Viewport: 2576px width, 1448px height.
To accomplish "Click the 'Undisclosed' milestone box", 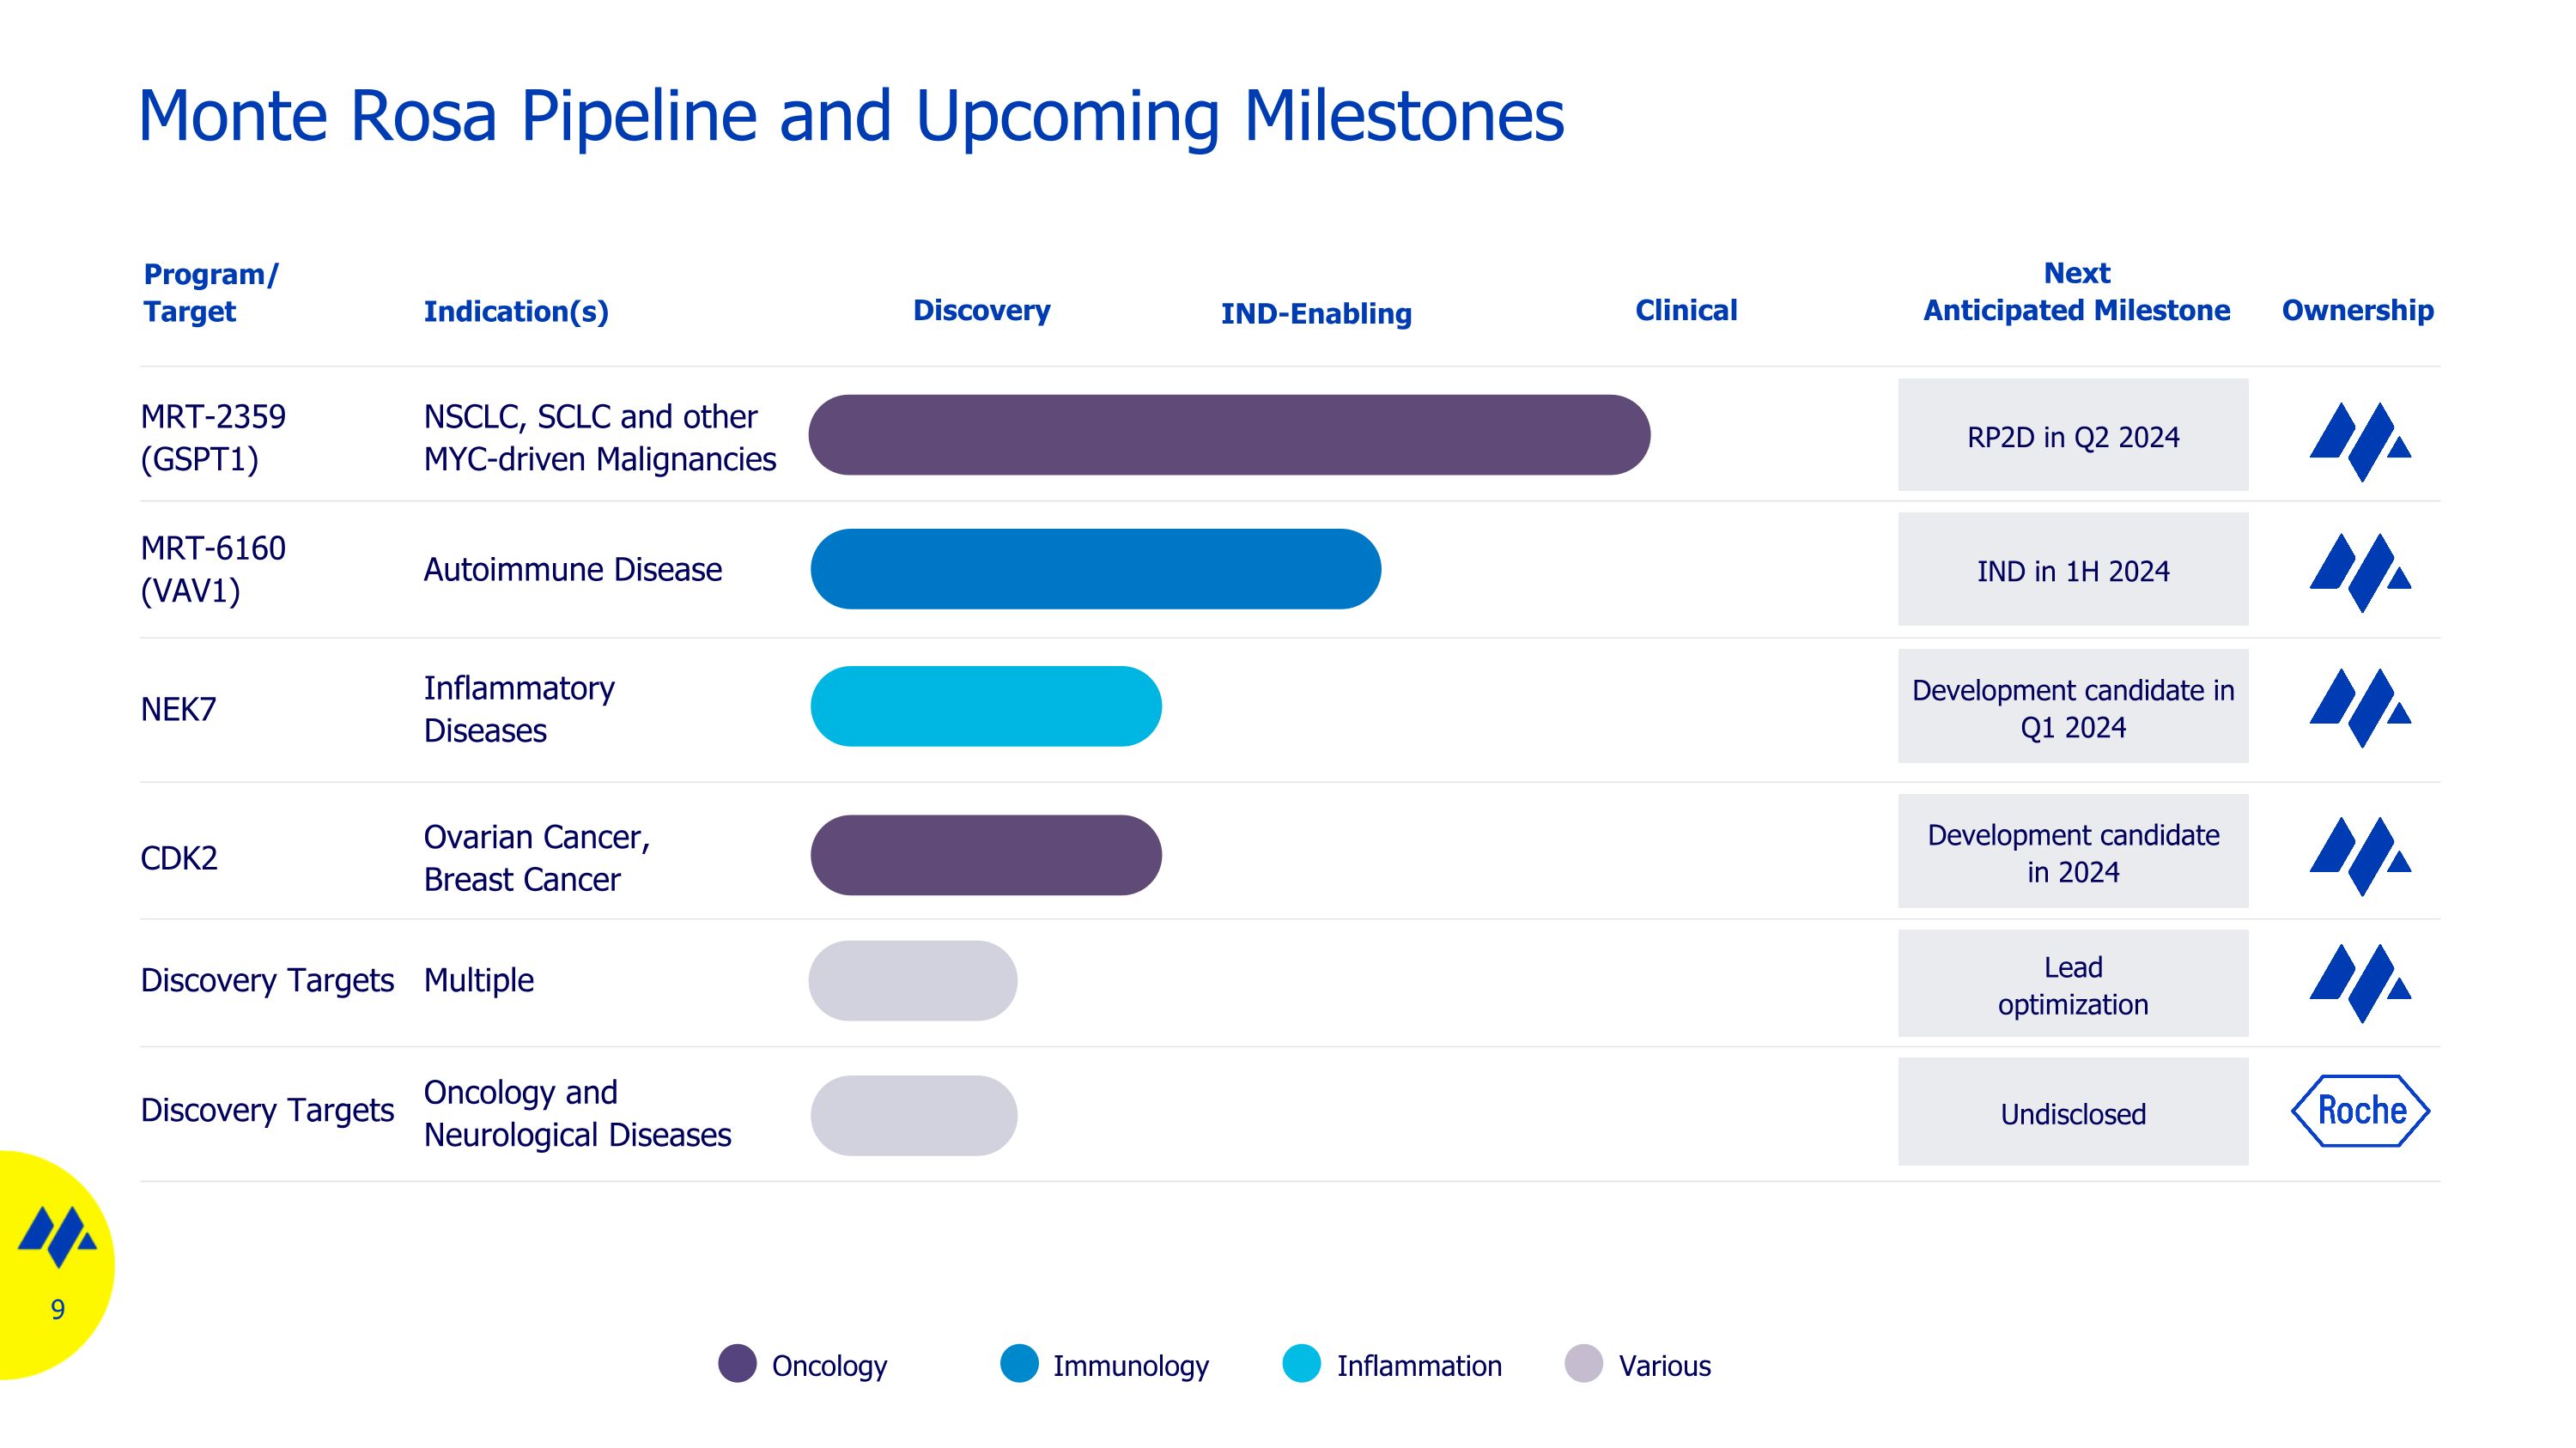I will (2072, 1112).
